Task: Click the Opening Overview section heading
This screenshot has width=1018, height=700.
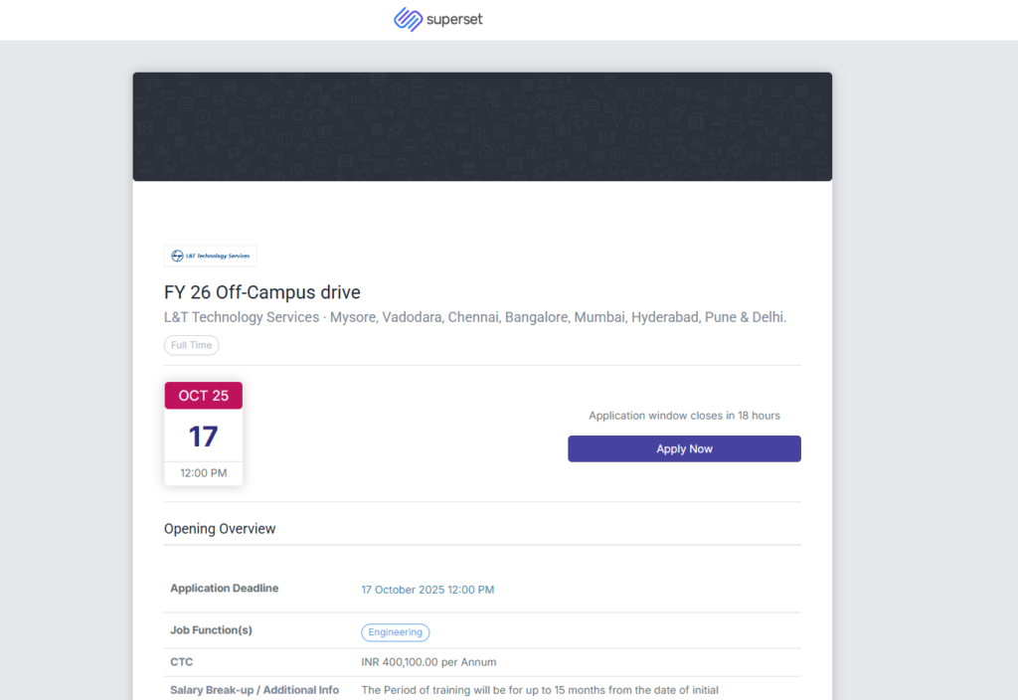Action: pyautogui.click(x=220, y=529)
